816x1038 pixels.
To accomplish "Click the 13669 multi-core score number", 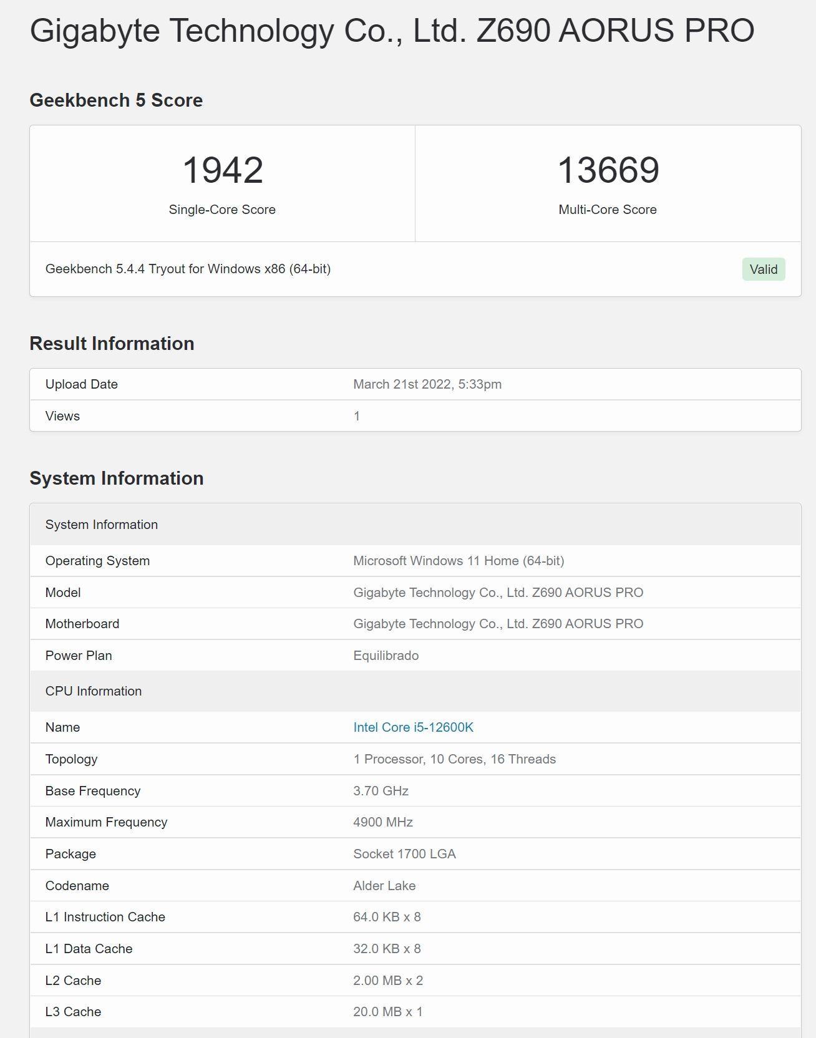I will click(x=608, y=170).
